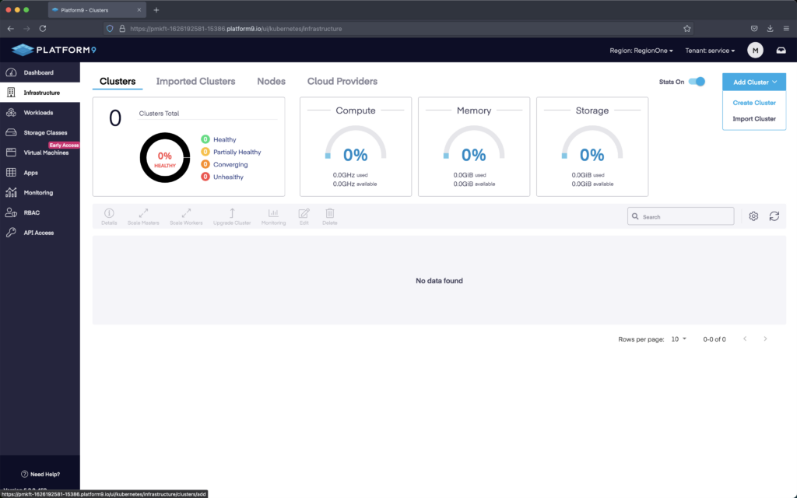
Task: Click the Unhealthy clusters red indicator
Action: (205, 177)
